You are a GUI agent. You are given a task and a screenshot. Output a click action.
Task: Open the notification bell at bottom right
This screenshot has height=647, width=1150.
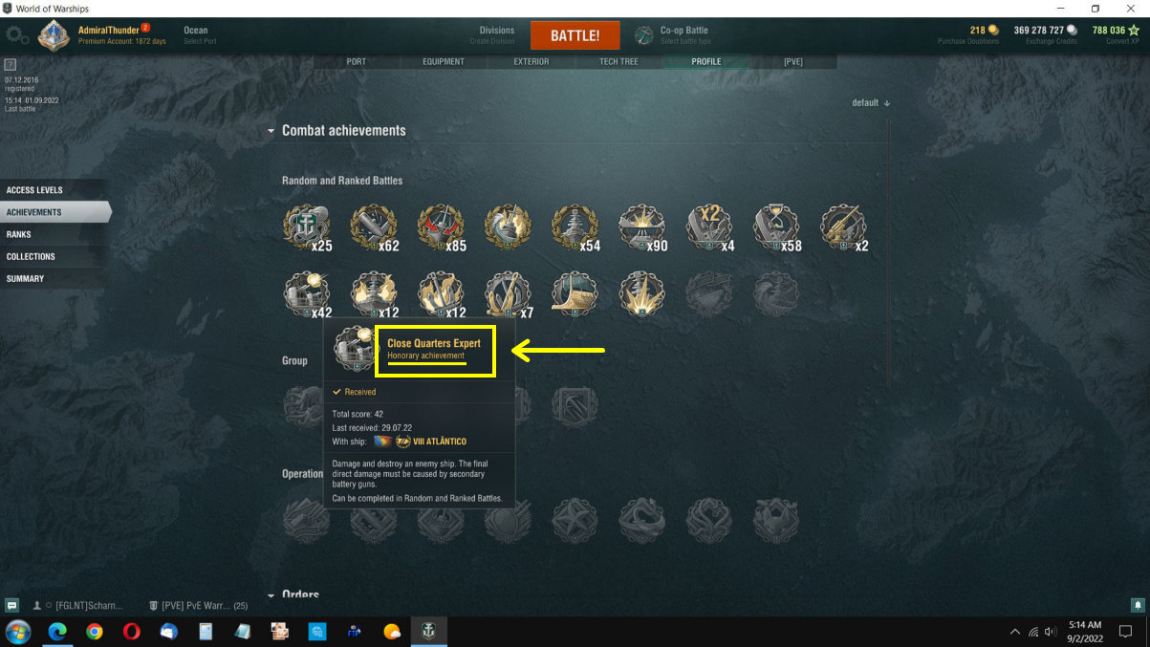[x=1138, y=605]
